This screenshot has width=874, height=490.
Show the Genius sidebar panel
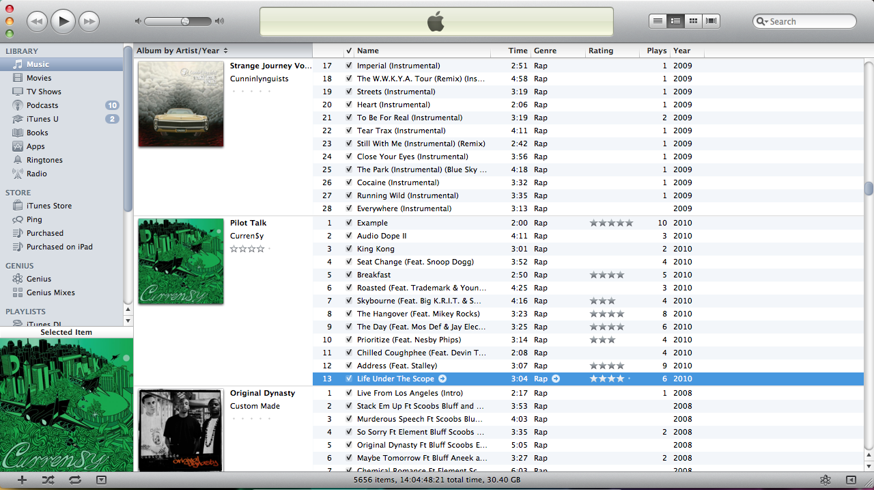point(851,480)
